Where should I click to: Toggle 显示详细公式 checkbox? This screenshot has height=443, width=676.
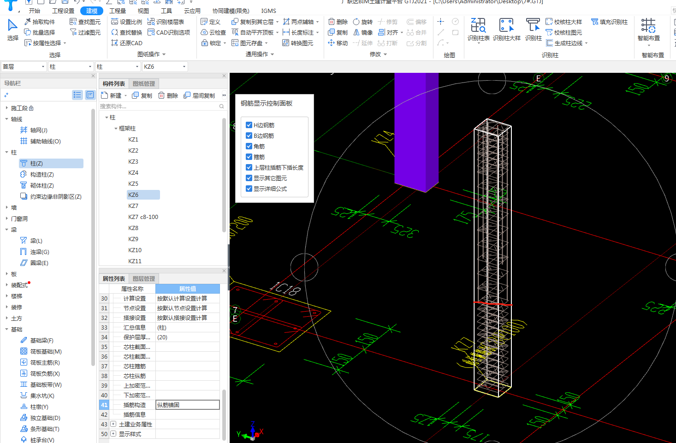pyautogui.click(x=249, y=189)
